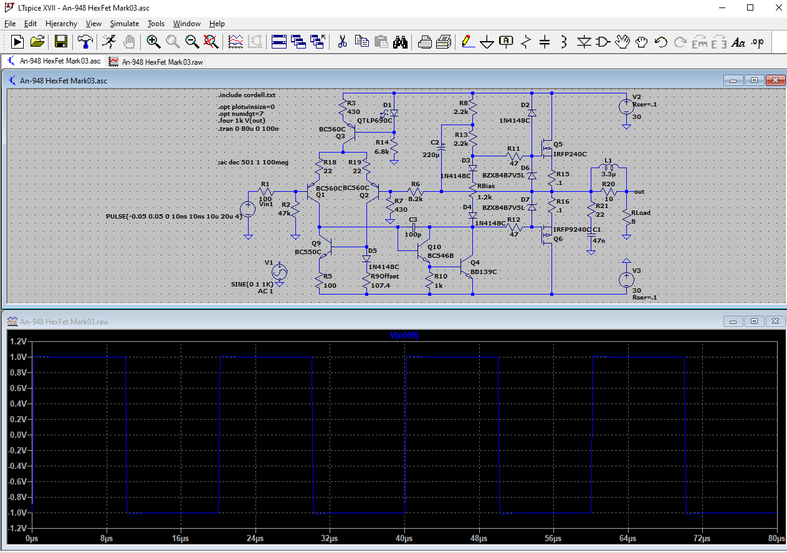Screen dimensions: 787x553
Task: Click the SPICE directive .op icon
Action: pyautogui.click(x=757, y=42)
